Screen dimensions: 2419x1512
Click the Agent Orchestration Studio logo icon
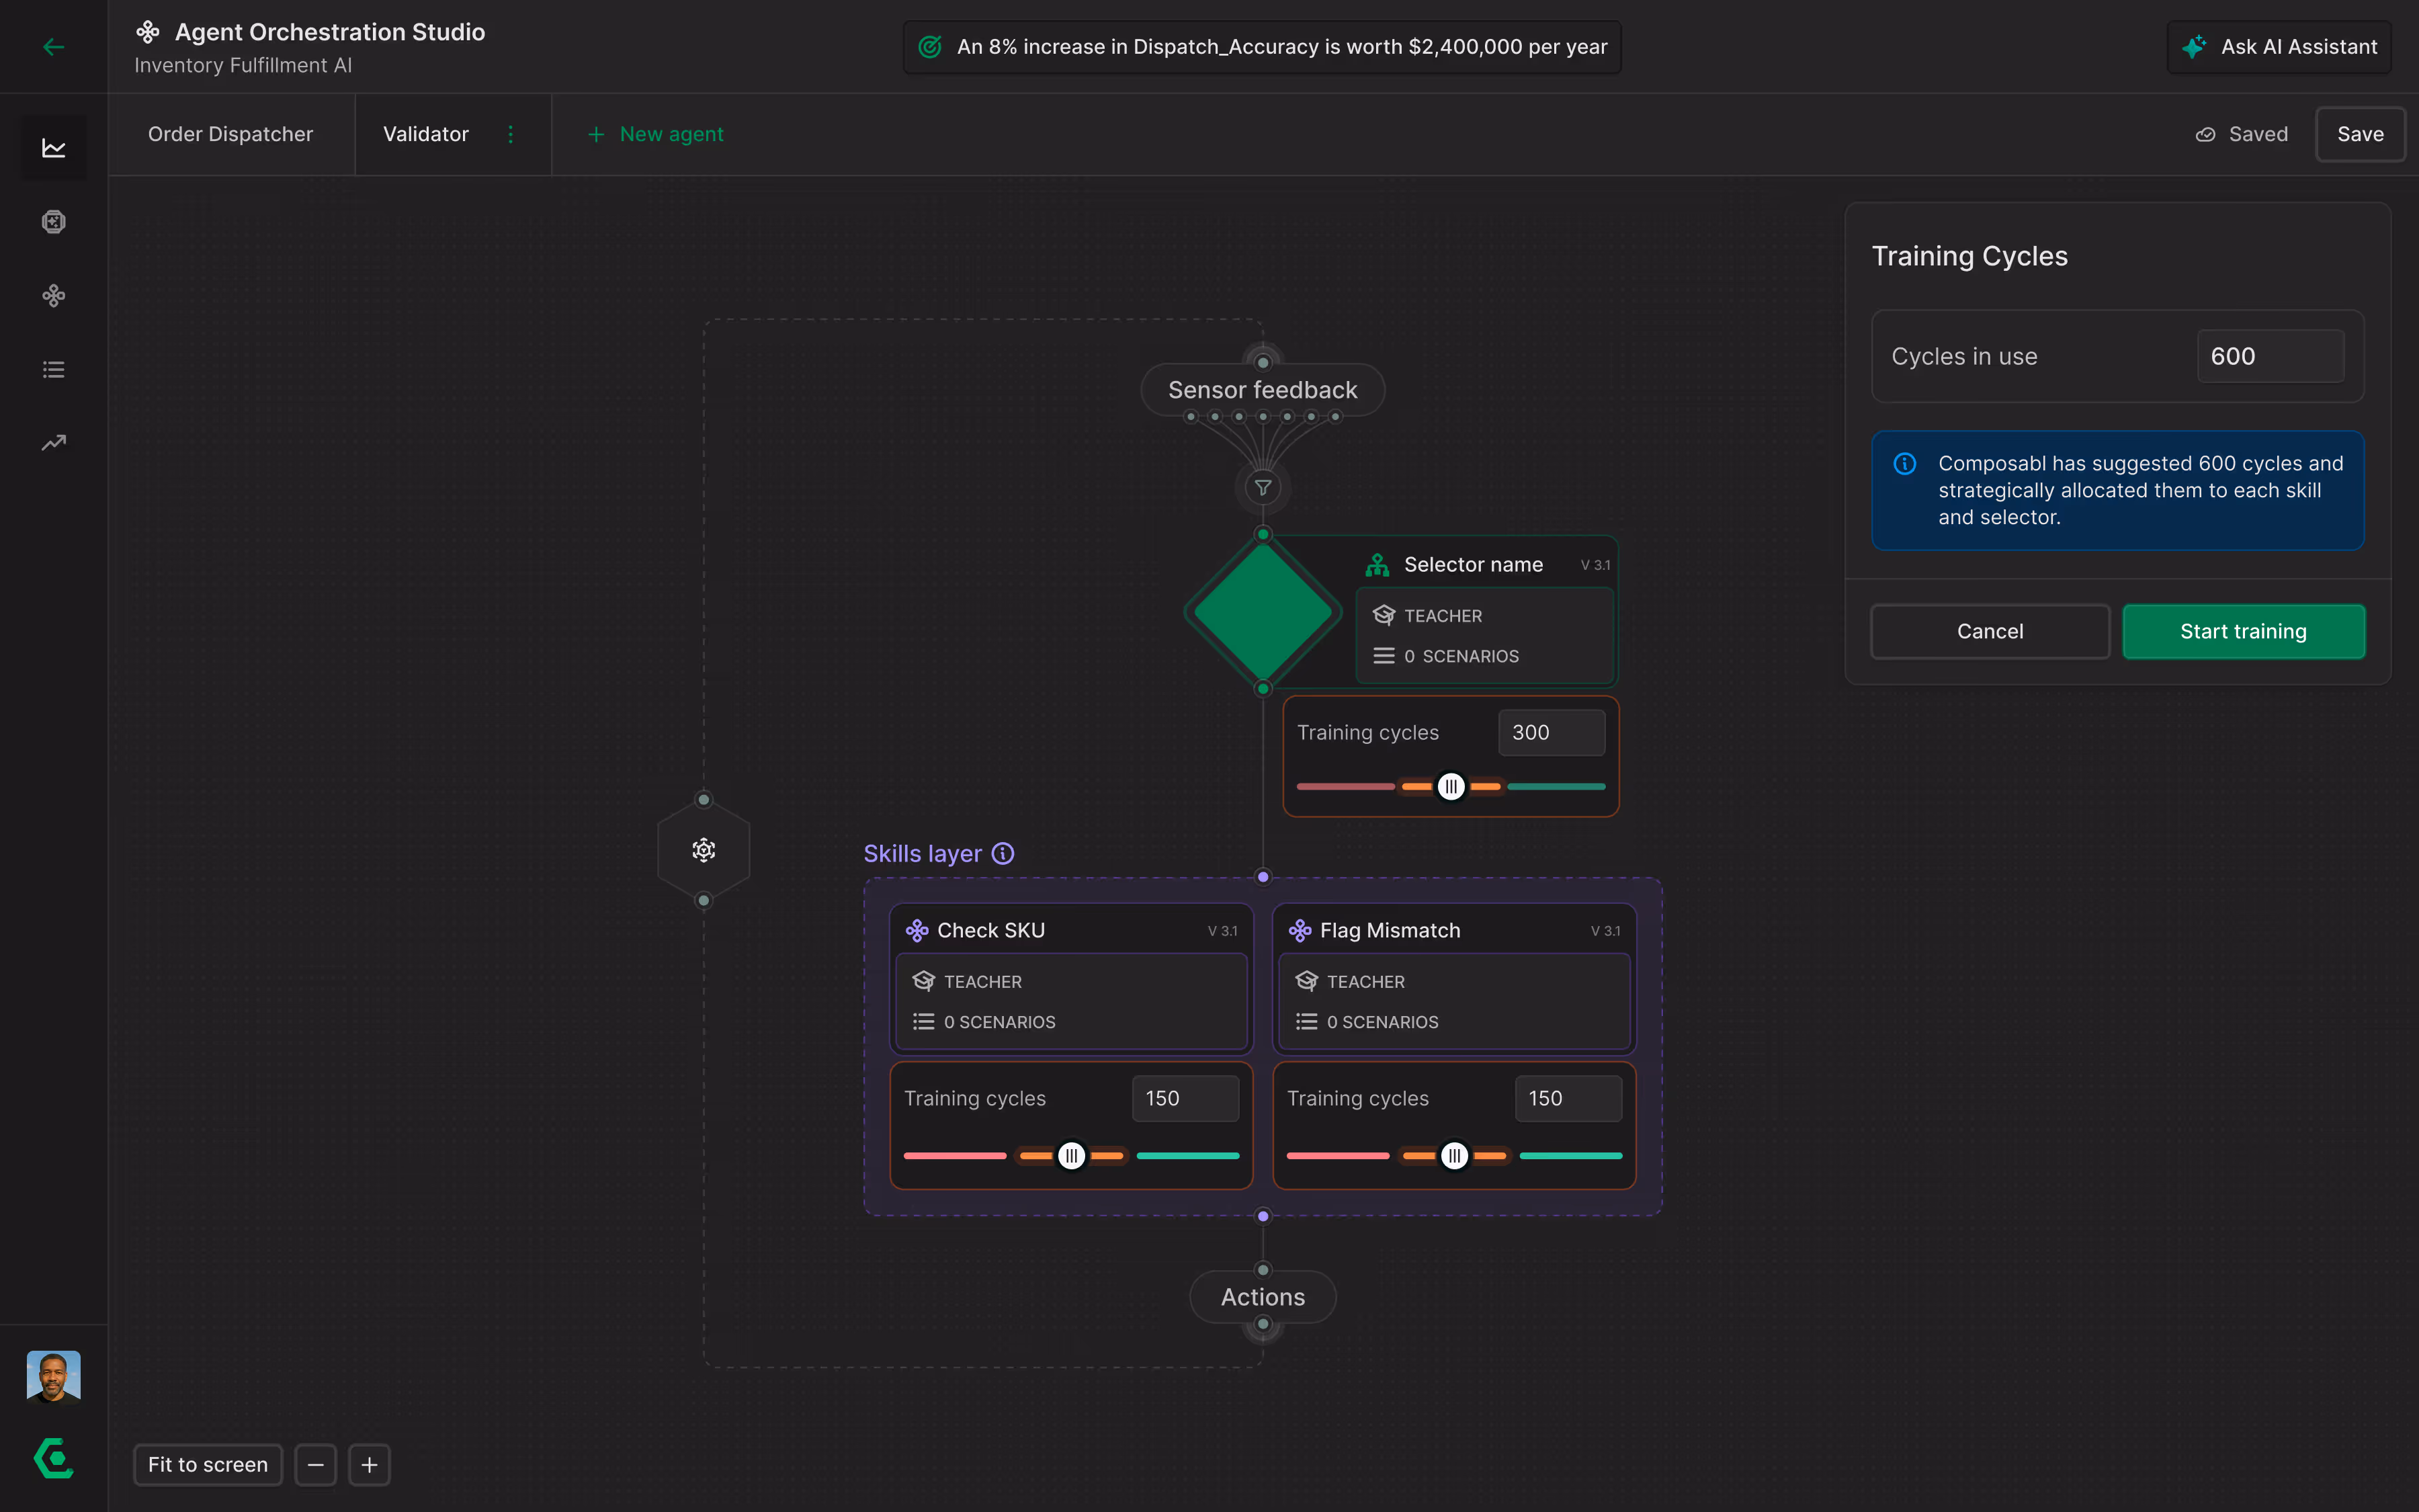click(148, 32)
